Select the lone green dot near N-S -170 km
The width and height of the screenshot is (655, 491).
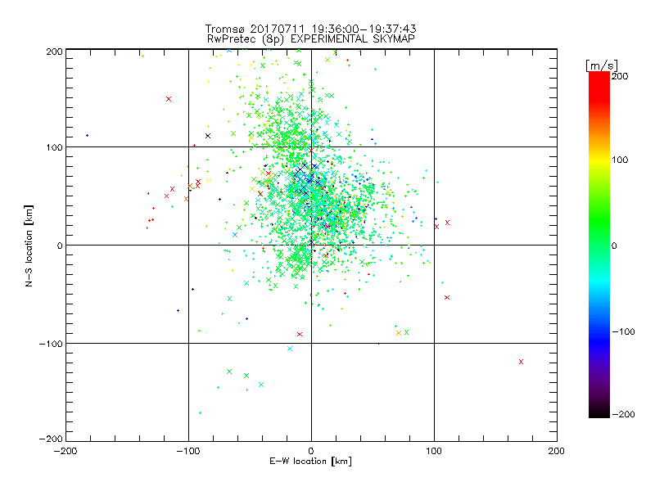(x=200, y=412)
